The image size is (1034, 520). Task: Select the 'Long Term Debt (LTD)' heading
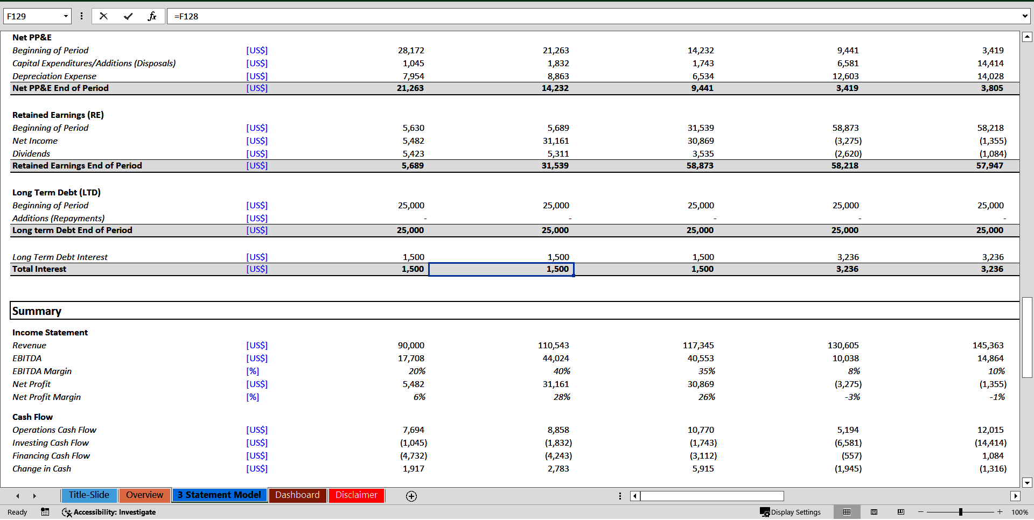(x=57, y=193)
